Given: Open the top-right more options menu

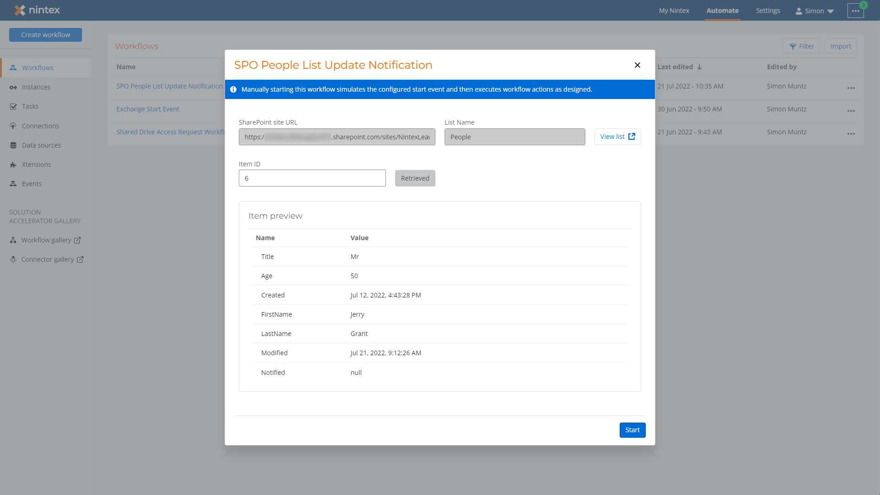Looking at the screenshot, I should tap(855, 11).
